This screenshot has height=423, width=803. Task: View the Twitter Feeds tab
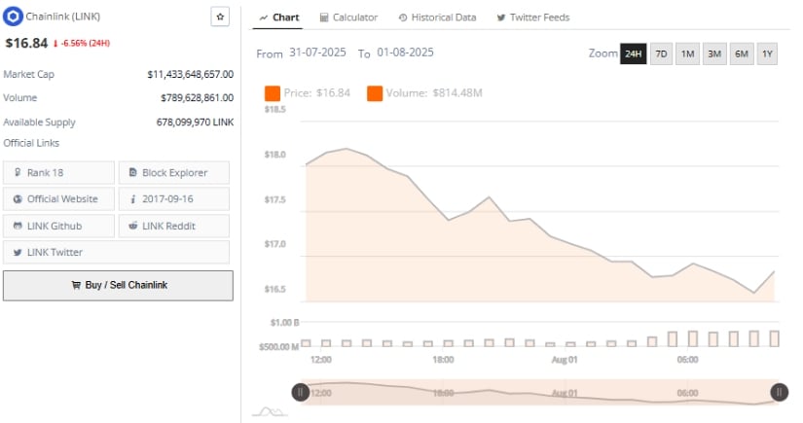(x=533, y=18)
